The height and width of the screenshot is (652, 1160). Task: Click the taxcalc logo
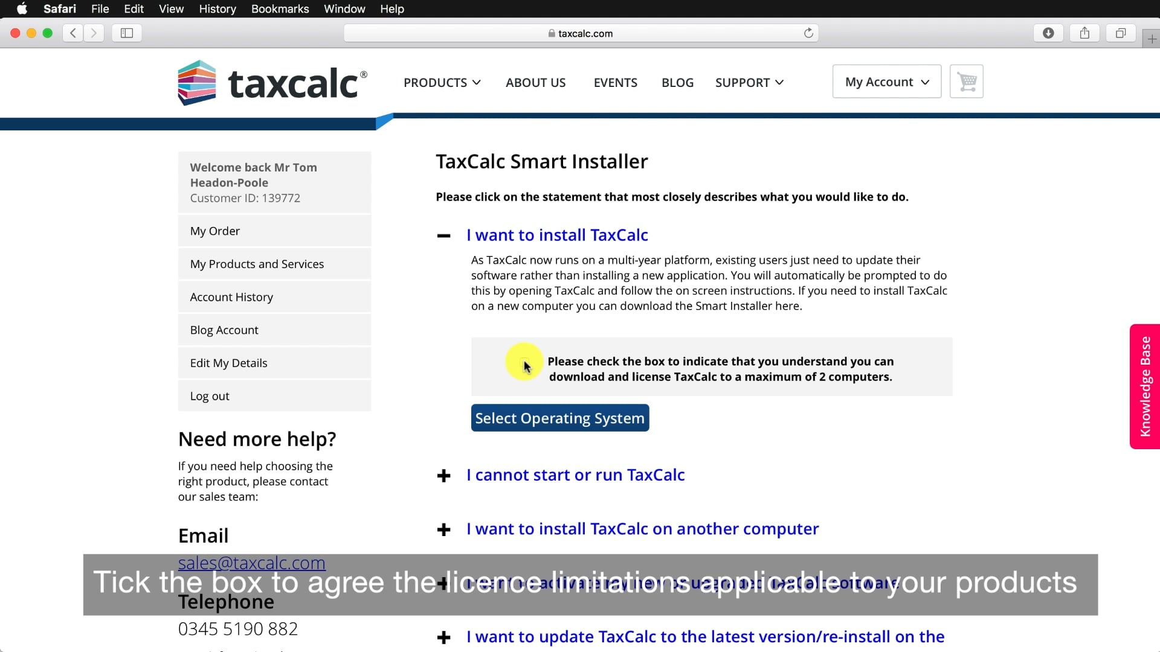(x=272, y=82)
